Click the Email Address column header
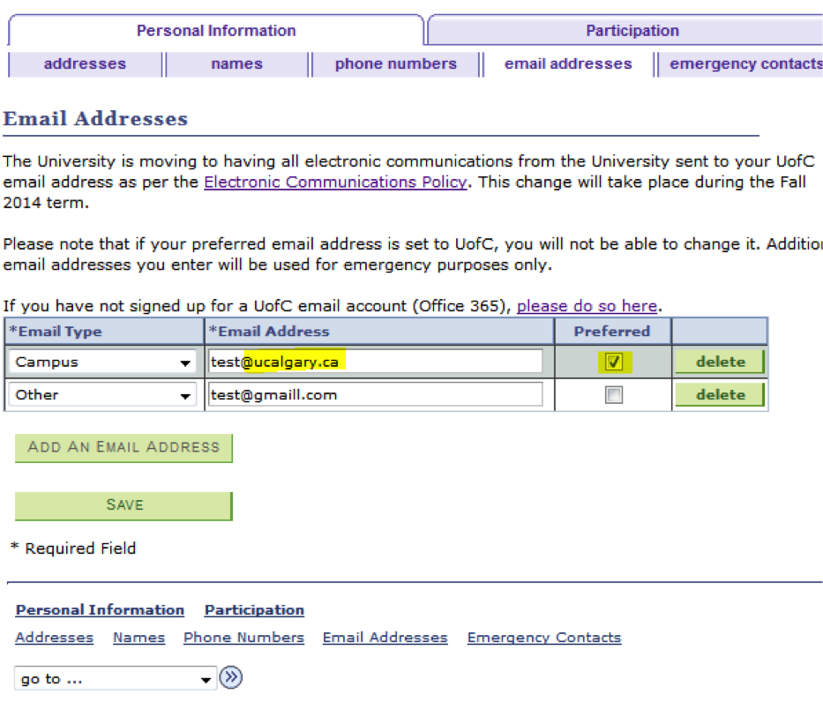This screenshot has height=702, width=823. [379, 331]
